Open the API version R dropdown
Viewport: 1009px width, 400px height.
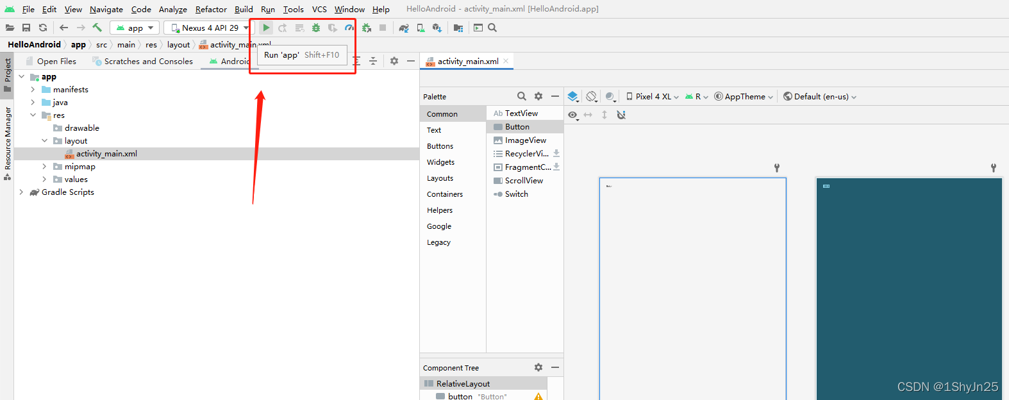(696, 96)
